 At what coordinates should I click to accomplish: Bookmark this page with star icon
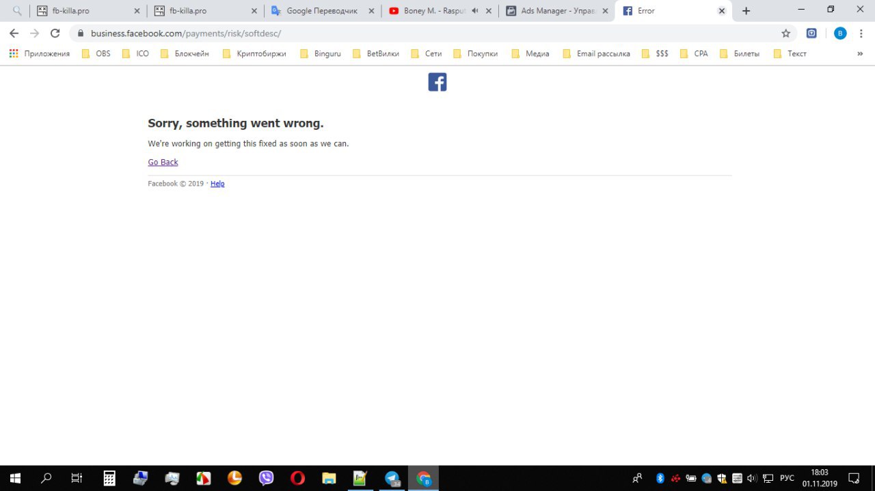tap(785, 33)
